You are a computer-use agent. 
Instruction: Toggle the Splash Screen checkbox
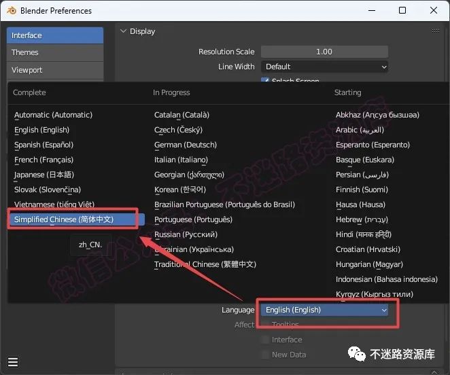tap(265, 79)
